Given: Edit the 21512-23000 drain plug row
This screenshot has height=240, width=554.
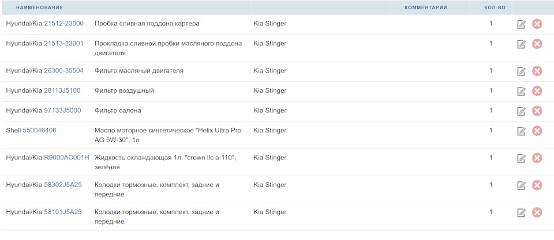Looking at the screenshot, I should click(x=521, y=24).
